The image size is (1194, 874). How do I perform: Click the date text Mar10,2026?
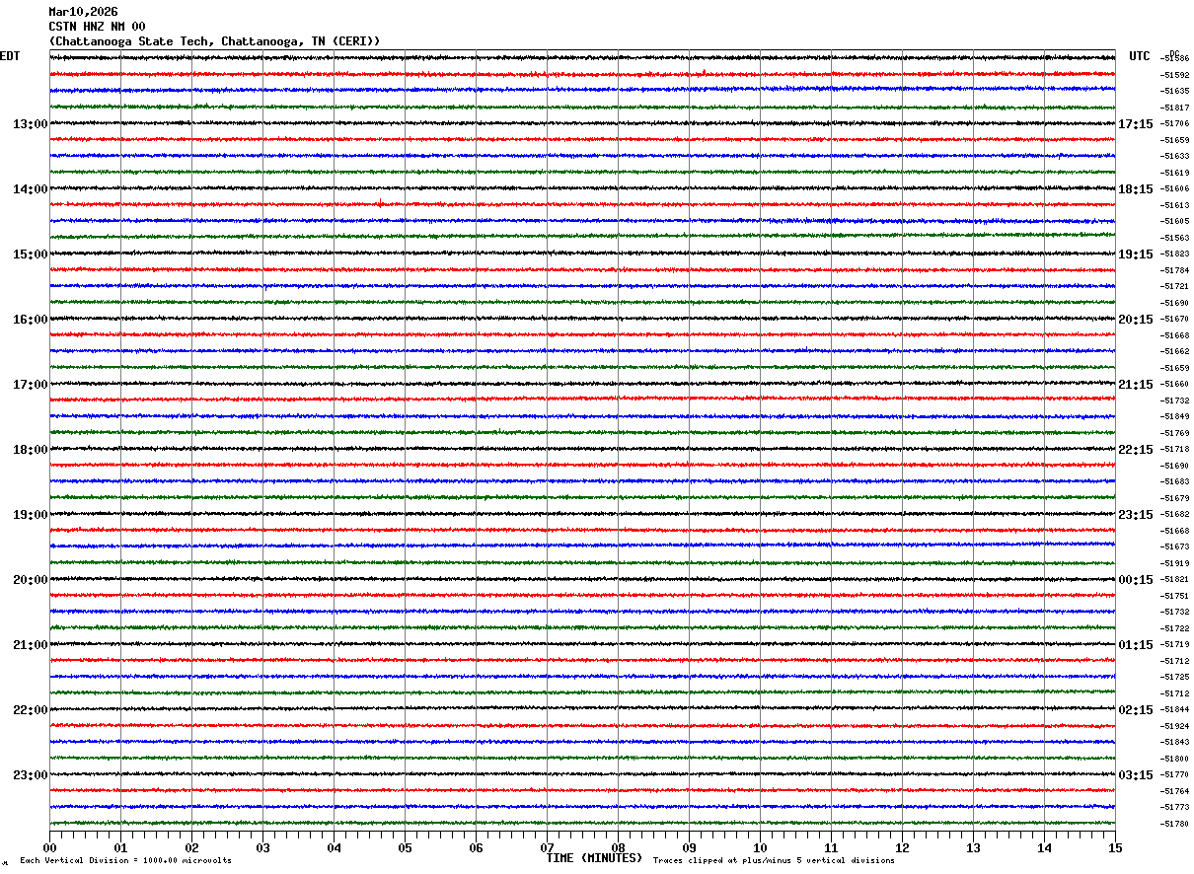tap(83, 12)
